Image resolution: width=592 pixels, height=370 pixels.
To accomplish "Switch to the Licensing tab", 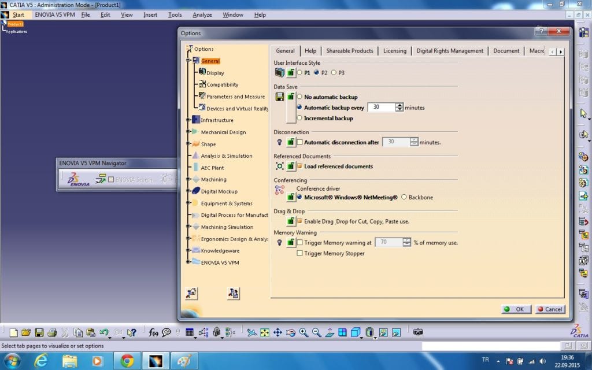I will pos(394,51).
